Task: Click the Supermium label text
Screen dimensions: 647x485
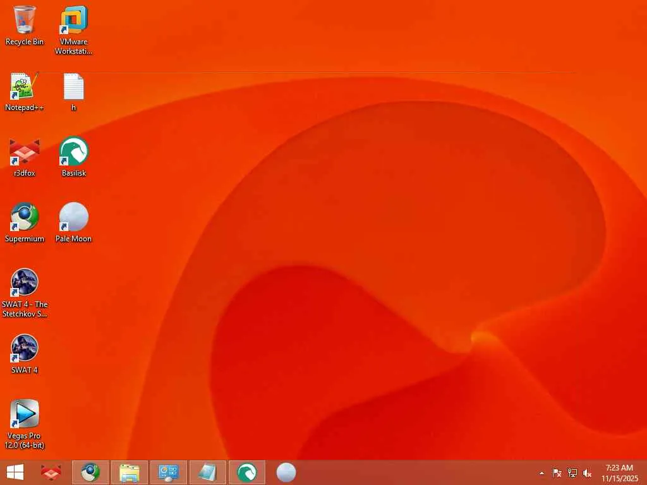Action: coord(25,239)
